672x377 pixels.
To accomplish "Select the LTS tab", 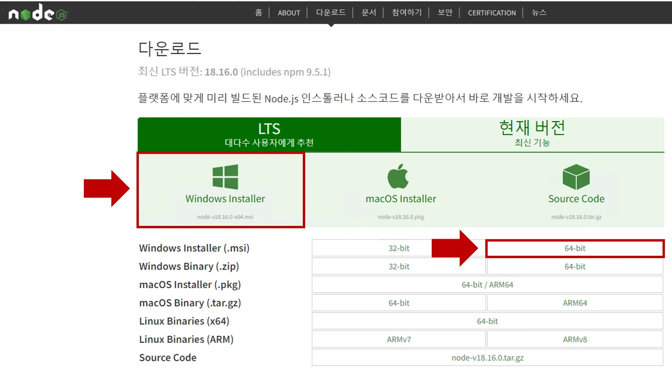I will pos(269,135).
